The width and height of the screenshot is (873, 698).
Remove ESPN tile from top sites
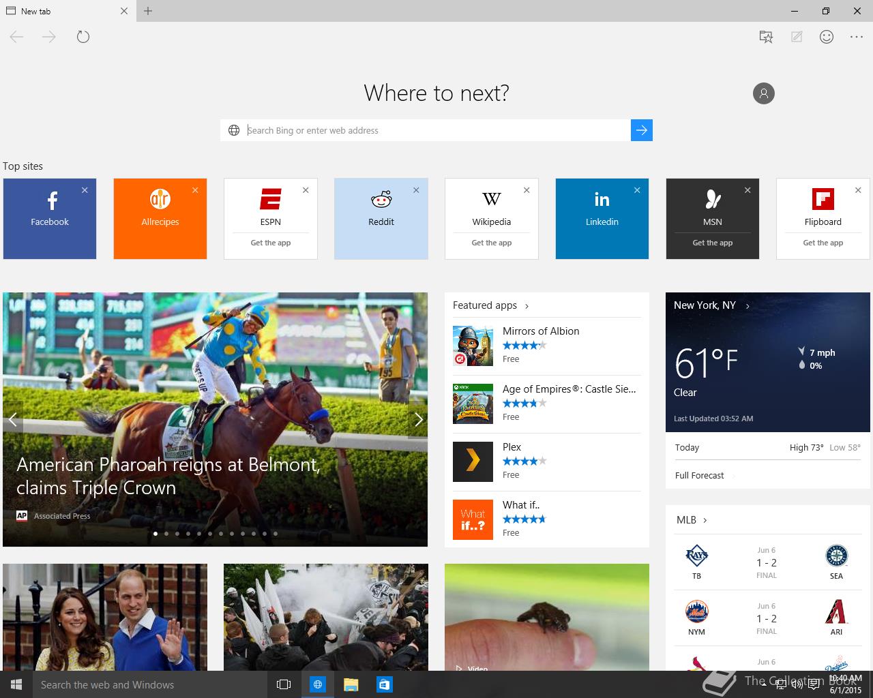click(x=306, y=190)
